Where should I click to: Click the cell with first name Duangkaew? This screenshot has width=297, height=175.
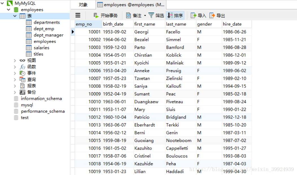coord(149,102)
